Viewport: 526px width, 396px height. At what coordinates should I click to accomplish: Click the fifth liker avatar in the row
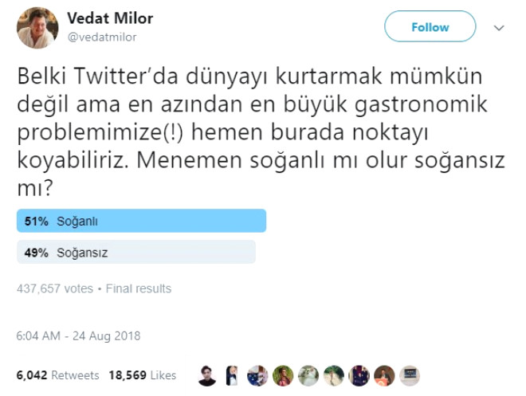(x=308, y=375)
